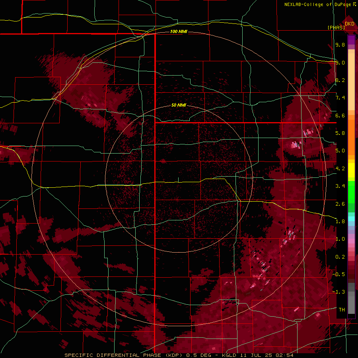Click the 7.4 value on color scale

coord(340,98)
